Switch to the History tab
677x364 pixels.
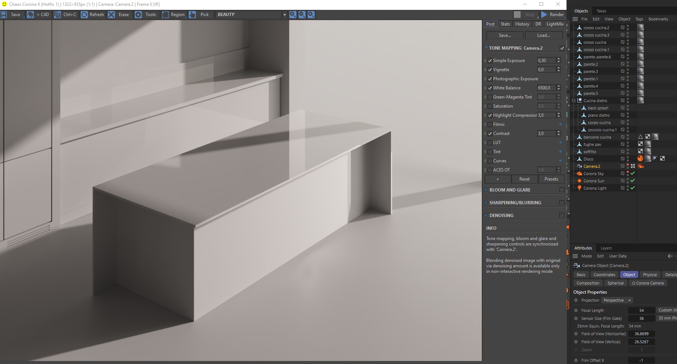coord(522,24)
